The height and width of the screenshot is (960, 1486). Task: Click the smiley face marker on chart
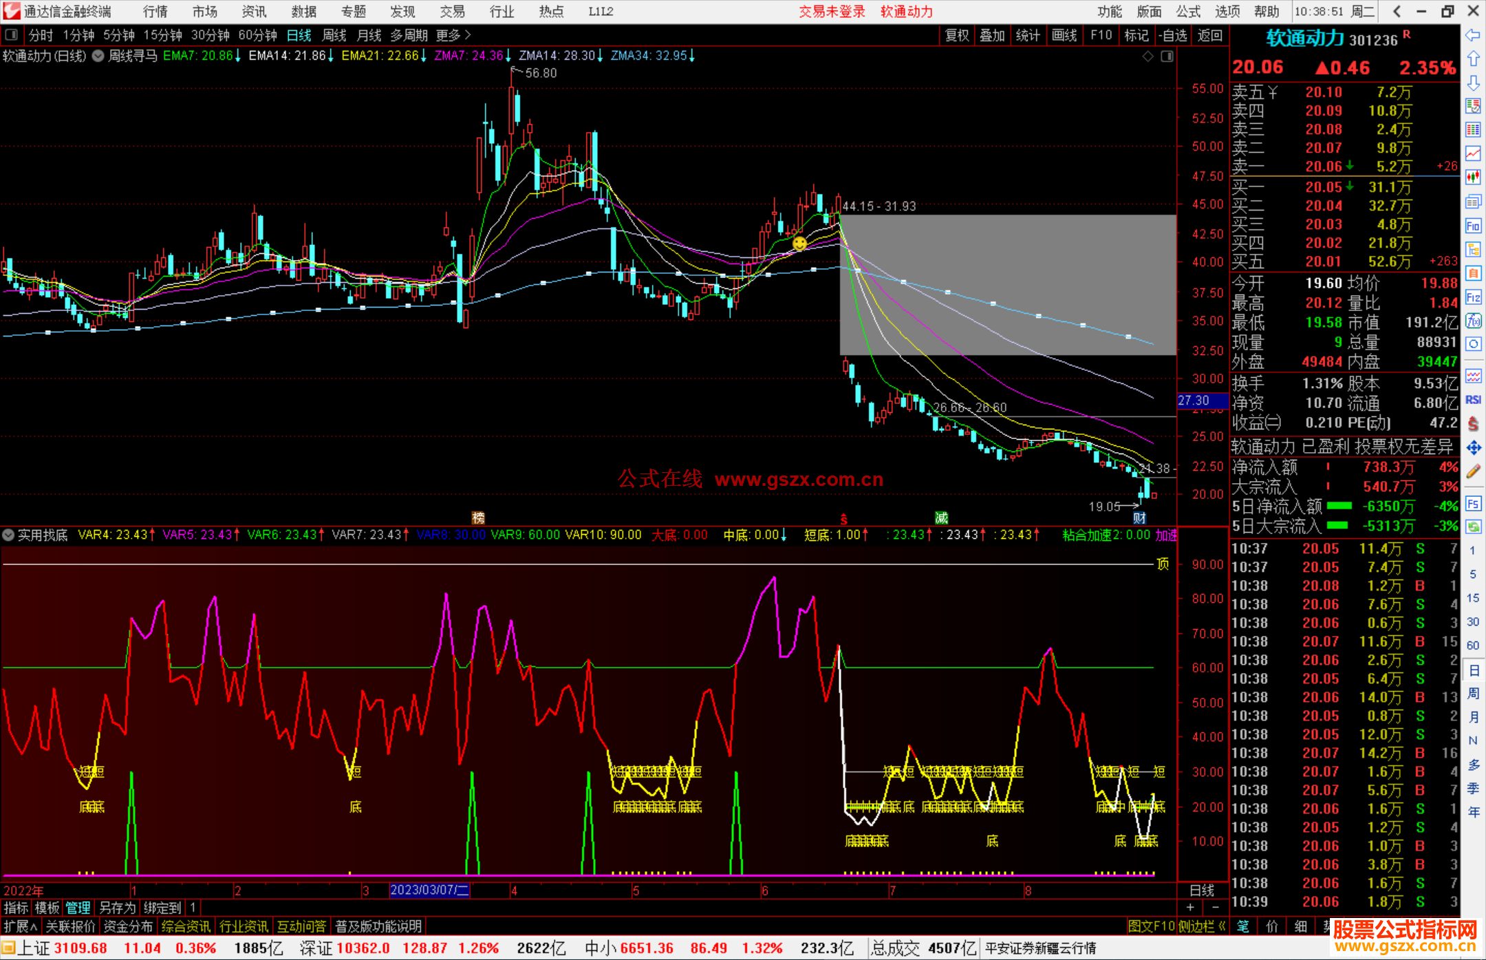pyautogui.click(x=799, y=243)
